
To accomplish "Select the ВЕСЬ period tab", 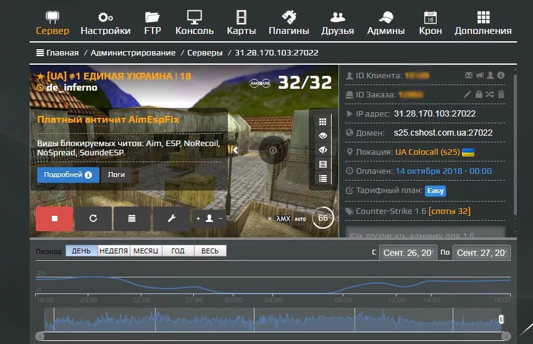I will [210, 251].
